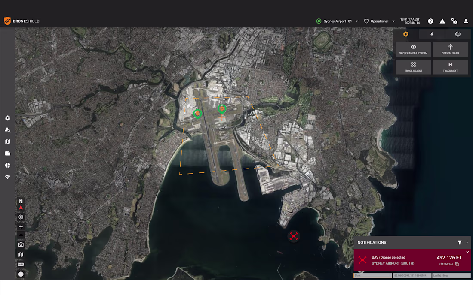Screen dimensions: 473x295
Task: Click the 5 km scale bar
Action: [372, 275]
